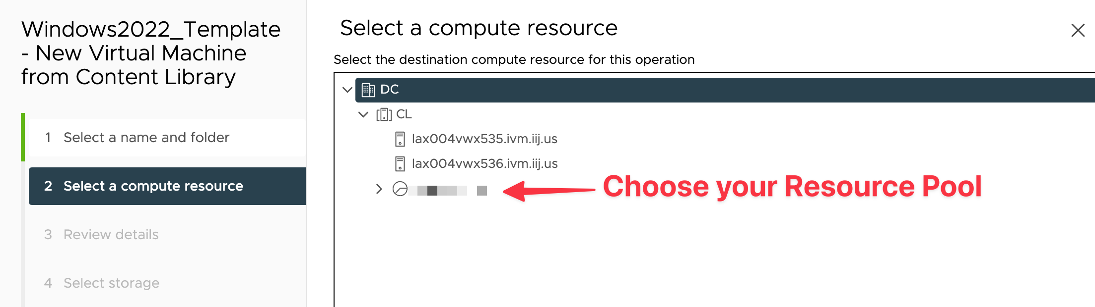The height and width of the screenshot is (307, 1095).
Task: Close the compute resource wizard dialog
Action: (1078, 30)
